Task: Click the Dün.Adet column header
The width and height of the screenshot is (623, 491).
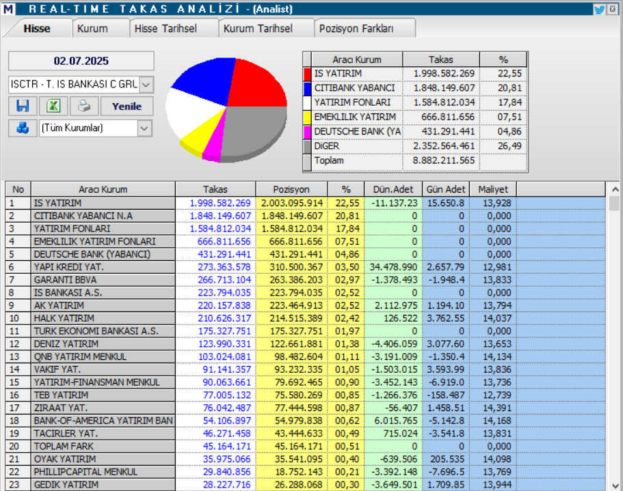Action: pos(393,189)
